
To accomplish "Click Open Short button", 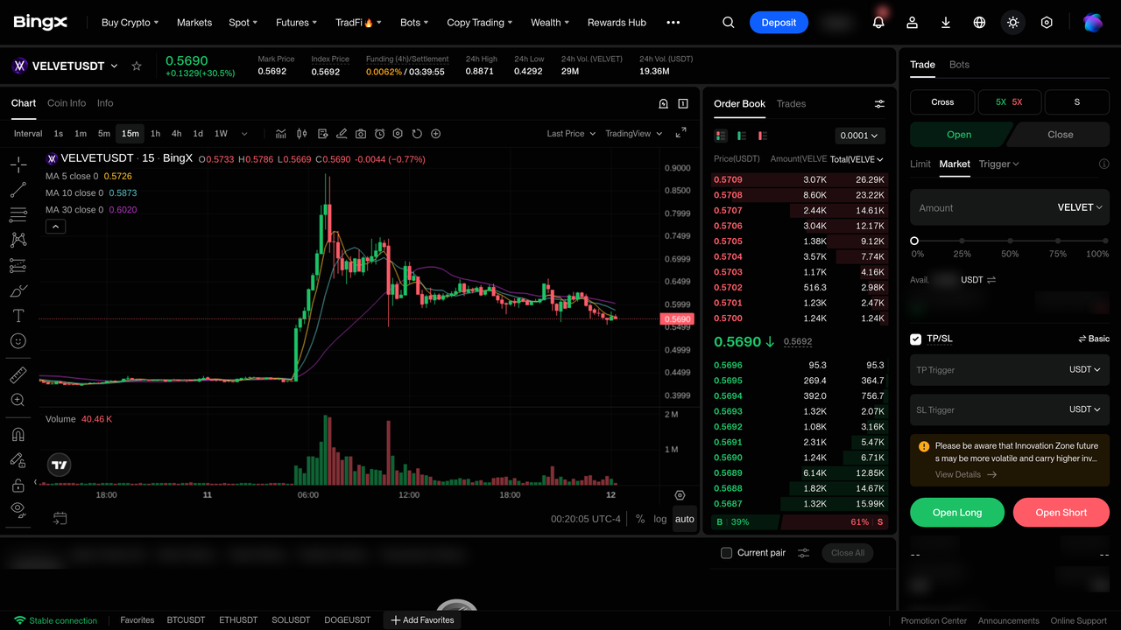I will 1061,513.
